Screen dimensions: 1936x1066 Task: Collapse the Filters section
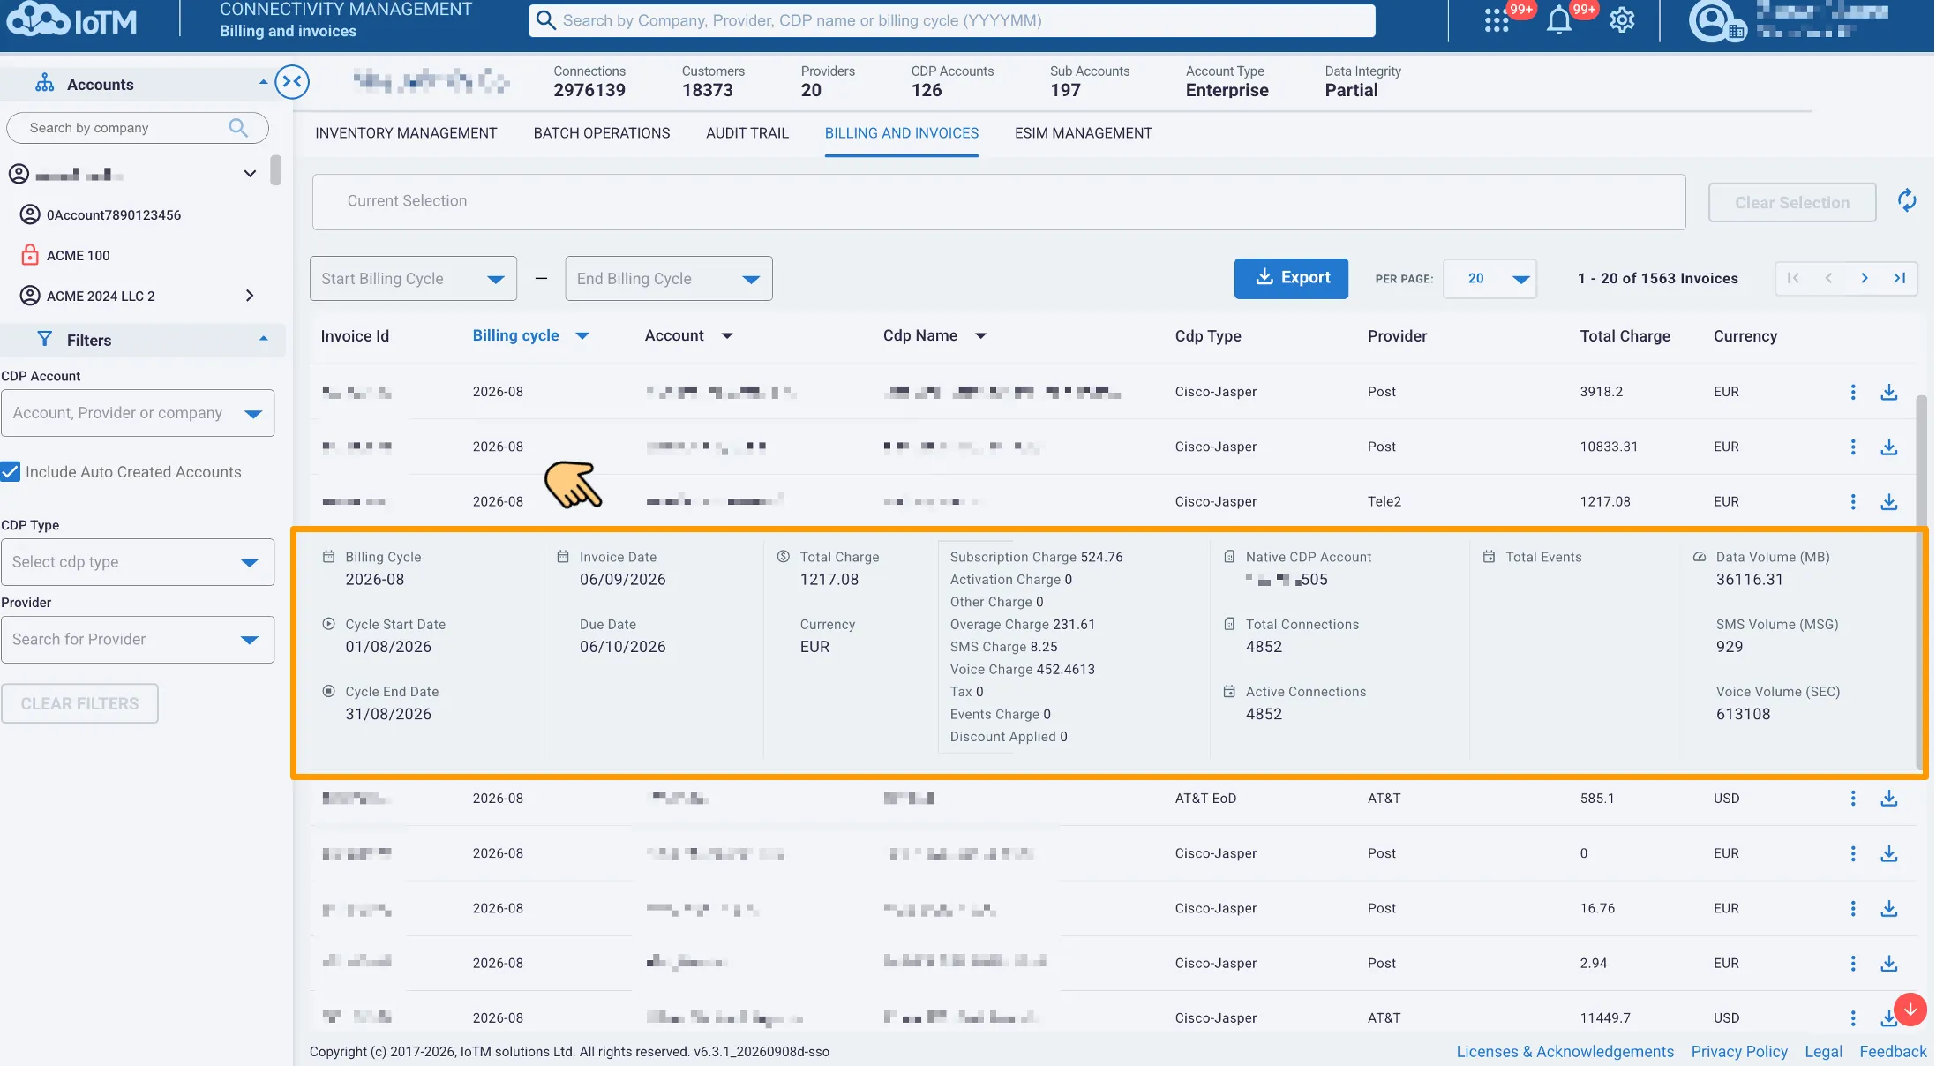[263, 339]
